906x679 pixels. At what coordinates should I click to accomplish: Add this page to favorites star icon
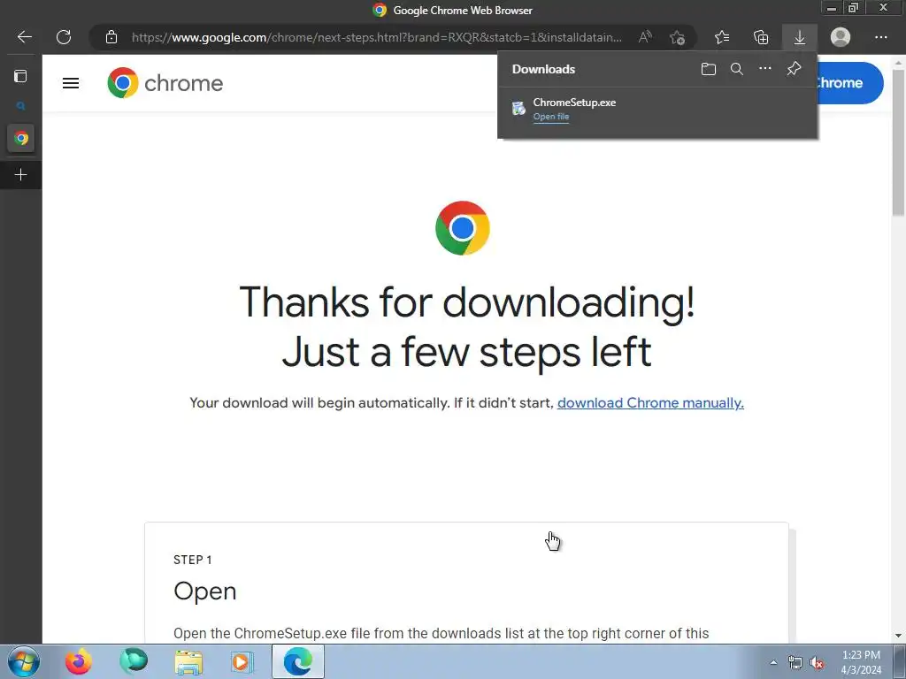coord(677,37)
